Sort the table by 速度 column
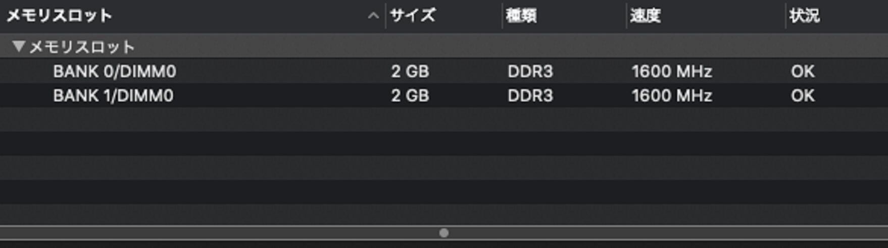The height and width of the screenshot is (248, 888). click(645, 16)
